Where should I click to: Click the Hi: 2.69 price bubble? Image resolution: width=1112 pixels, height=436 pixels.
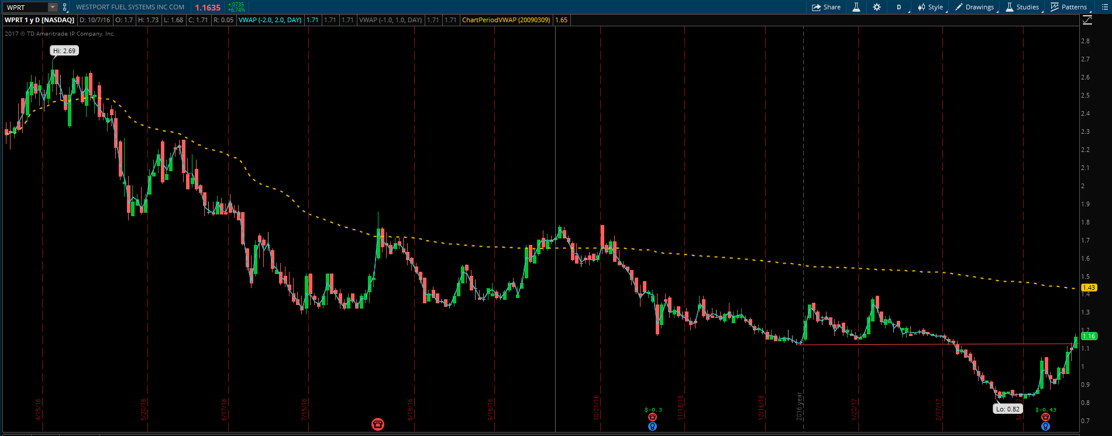click(64, 51)
